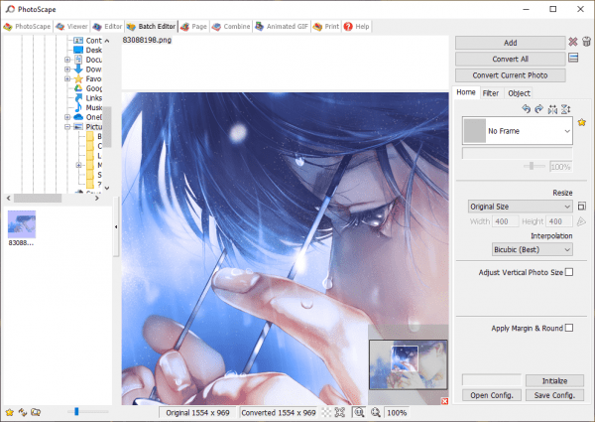Rotate photo clockwise with redo-arrow icon

pyautogui.click(x=538, y=109)
